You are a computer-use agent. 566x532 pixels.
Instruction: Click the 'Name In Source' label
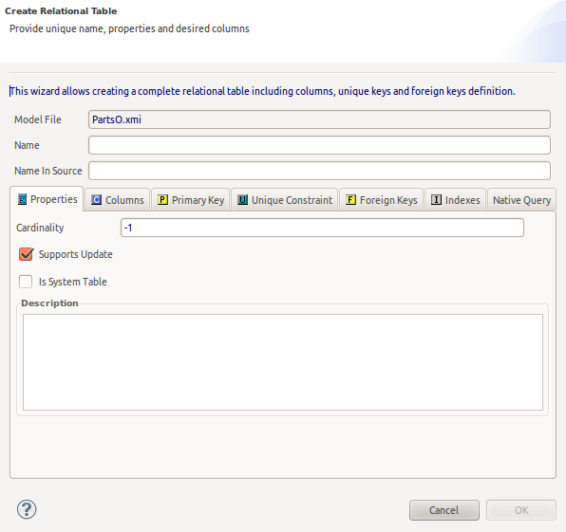pos(48,171)
